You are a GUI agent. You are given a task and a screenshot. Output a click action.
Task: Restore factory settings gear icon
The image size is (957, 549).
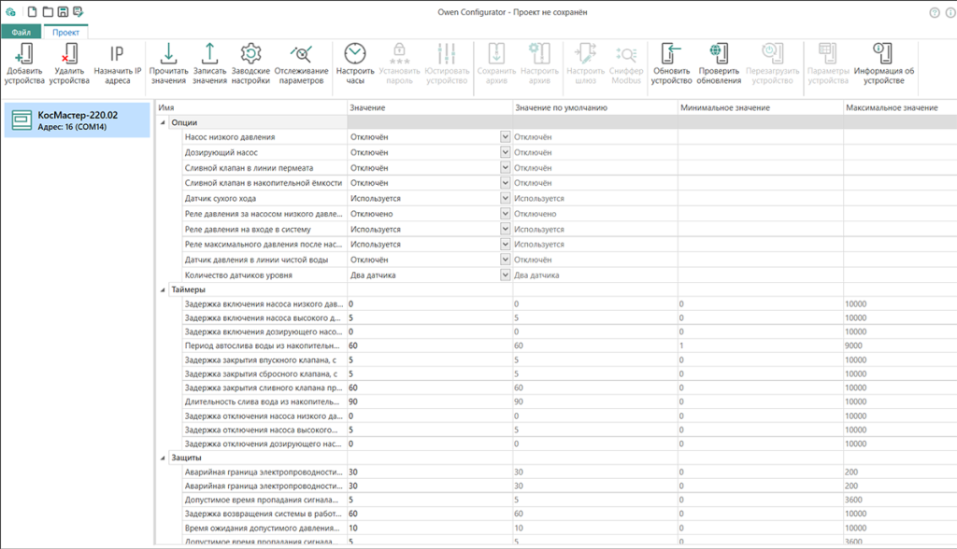250,53
